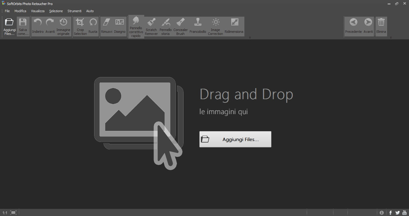The image size is (409, 216).
Task: Select the Rimuovi eraser tool
Action: (x=107, y=26)
